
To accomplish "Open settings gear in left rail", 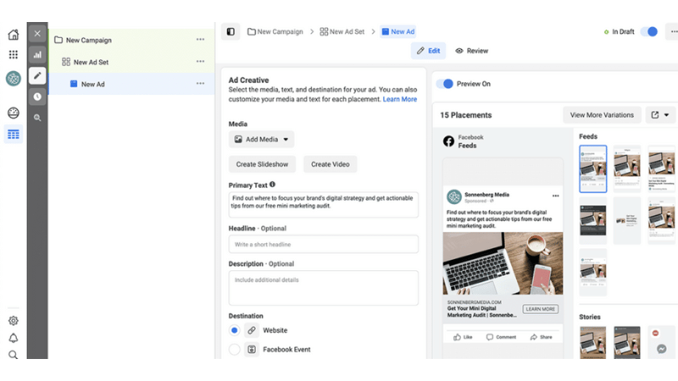I will coord(14,321).
